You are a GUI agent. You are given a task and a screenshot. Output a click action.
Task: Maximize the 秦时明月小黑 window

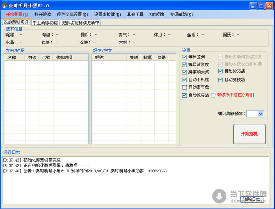coord(259,5)
